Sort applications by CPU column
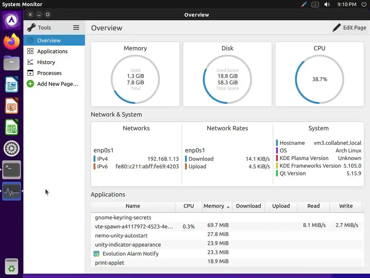 pyautogui.click(x=189, y=206)
